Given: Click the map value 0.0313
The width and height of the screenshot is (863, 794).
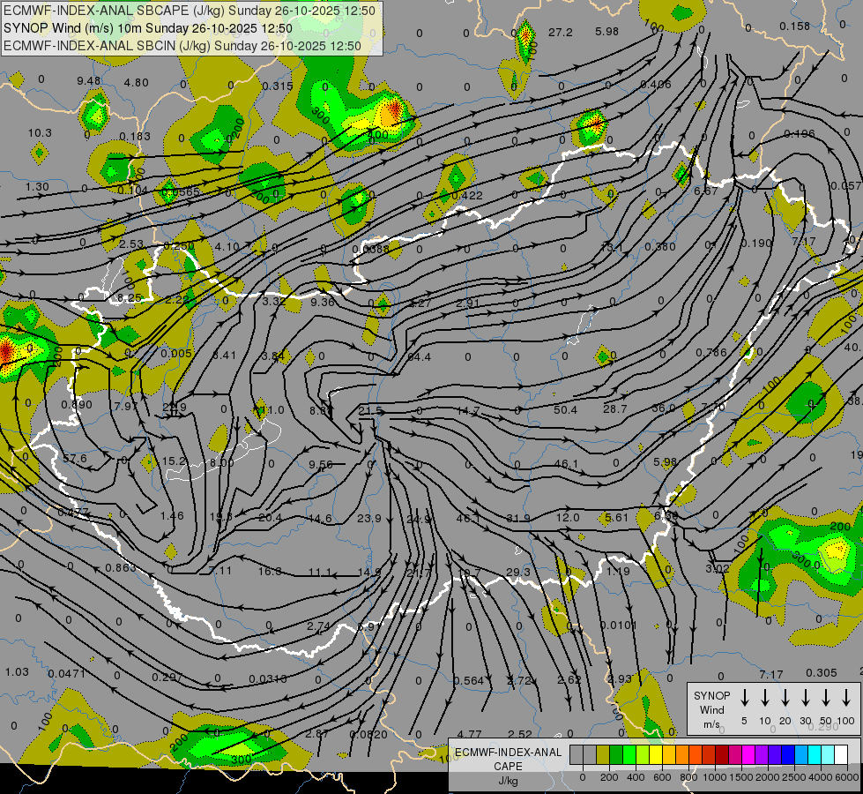Looking at the screenshot, I should coord(267,678).
